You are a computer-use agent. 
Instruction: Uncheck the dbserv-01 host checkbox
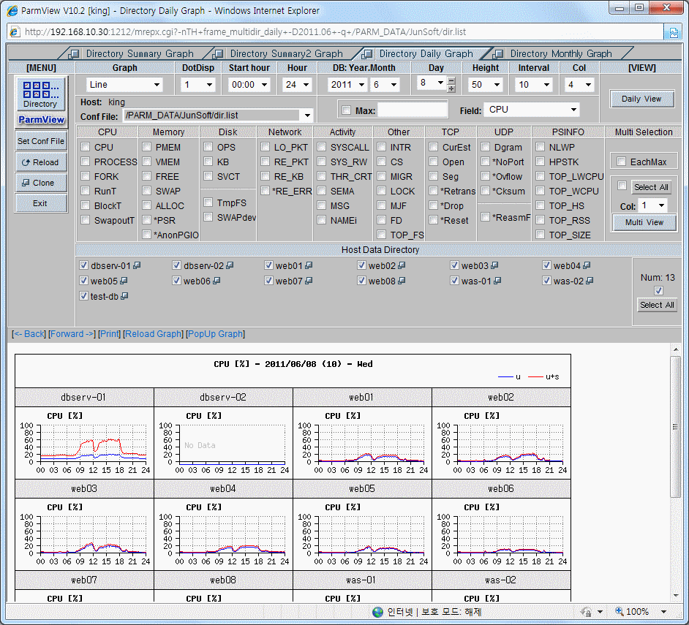pos(83,265)
